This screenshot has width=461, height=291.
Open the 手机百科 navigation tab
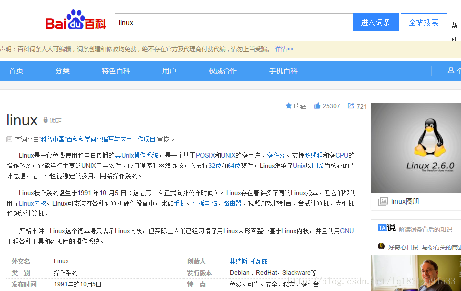pyautogui.click(x=283, y=71)
